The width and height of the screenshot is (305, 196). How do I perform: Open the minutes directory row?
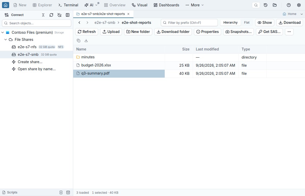(189, 57)
